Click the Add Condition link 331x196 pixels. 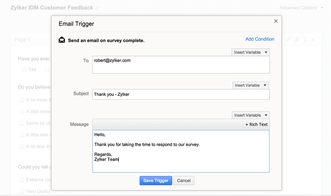pyautogui.click(x=260, y=39)
